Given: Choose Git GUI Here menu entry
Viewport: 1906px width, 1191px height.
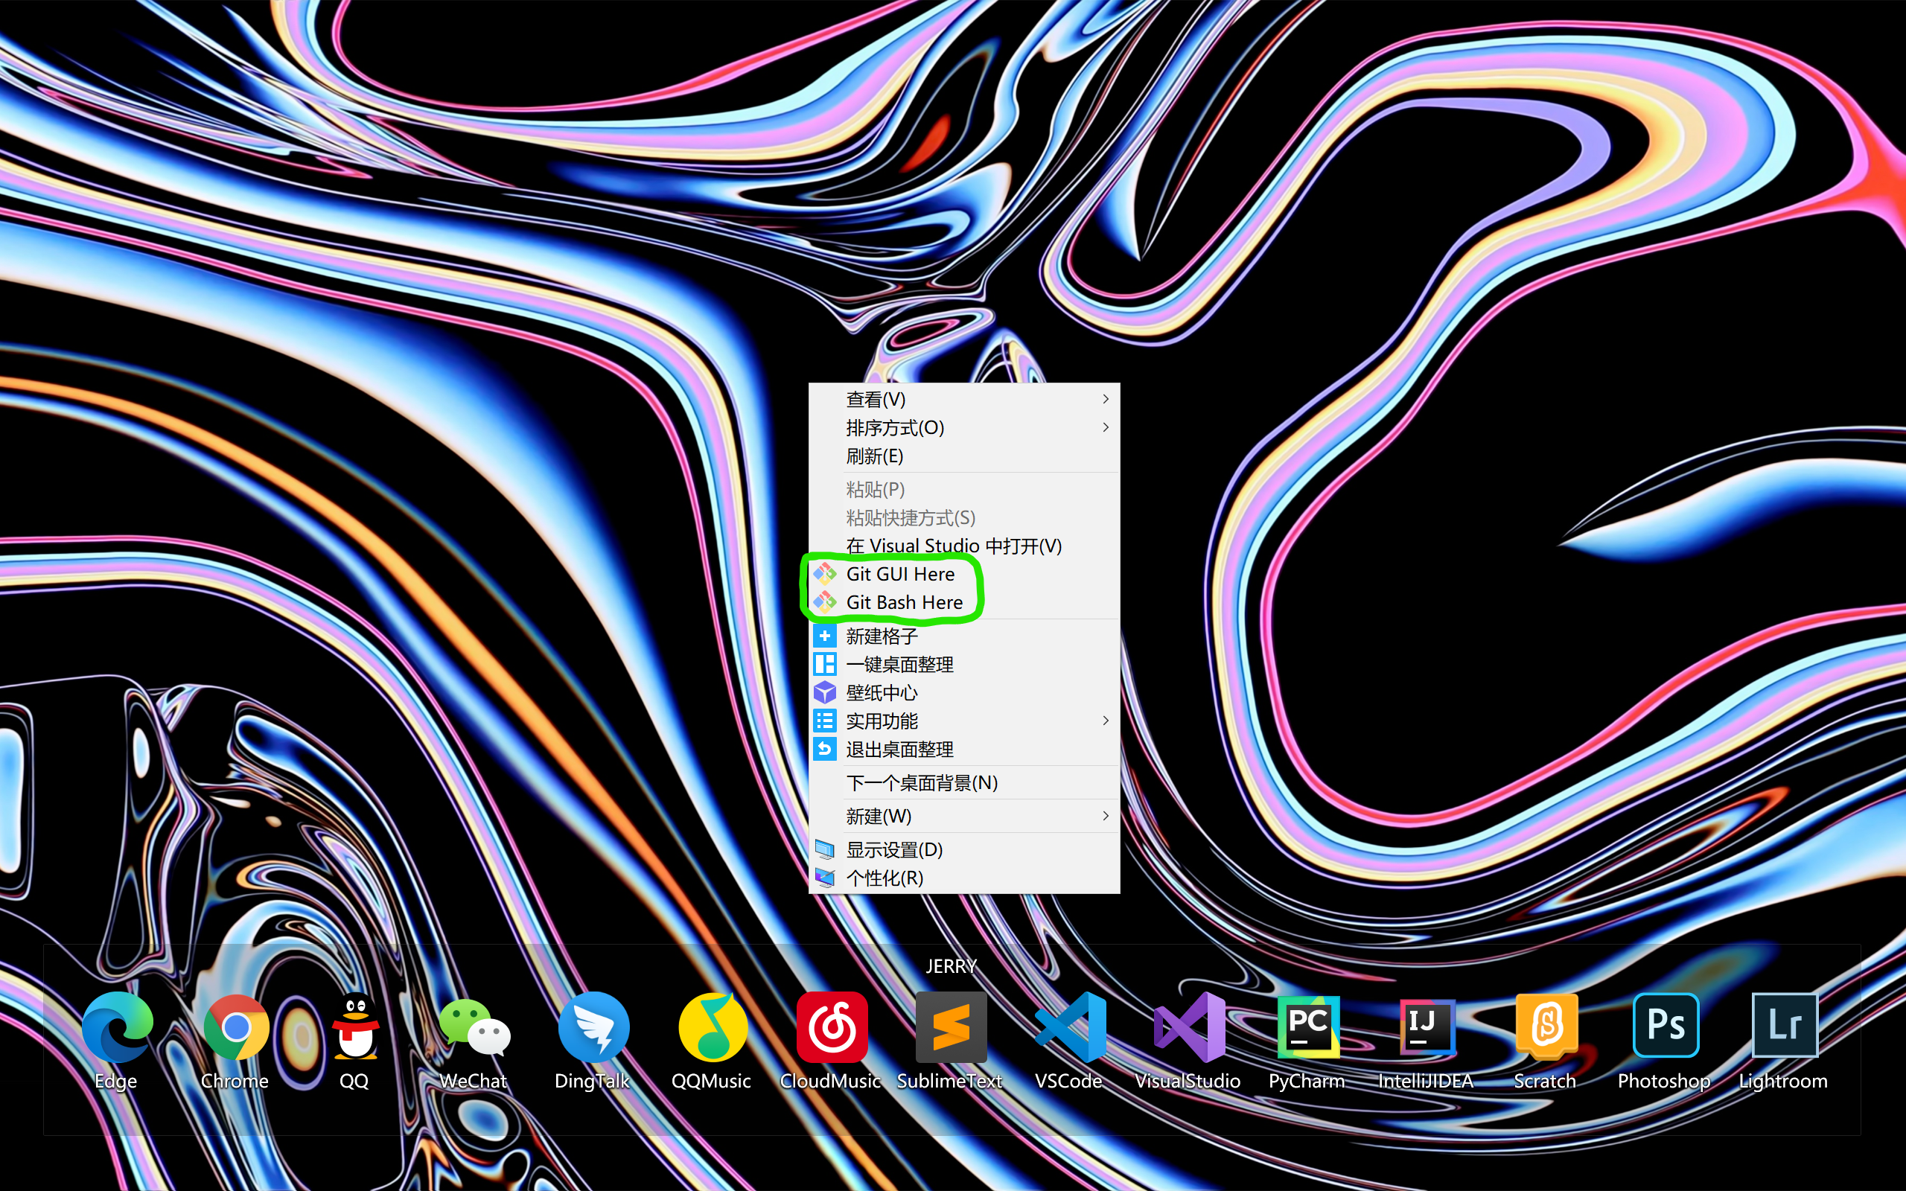Looking at the screenshot, I should tap(964, 574).
